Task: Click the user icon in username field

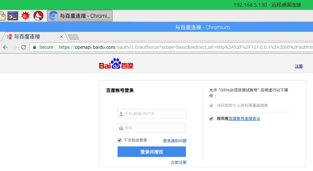Action: click(x=121, y=114)
